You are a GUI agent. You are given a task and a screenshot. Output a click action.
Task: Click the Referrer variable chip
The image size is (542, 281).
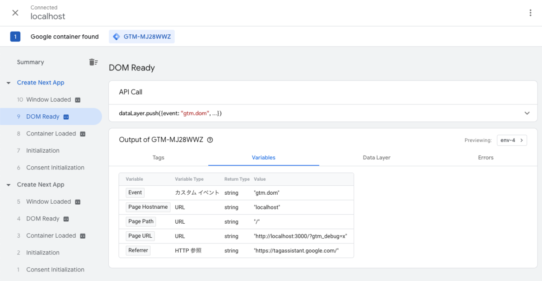pyautogui.click(x=138, y=250)
